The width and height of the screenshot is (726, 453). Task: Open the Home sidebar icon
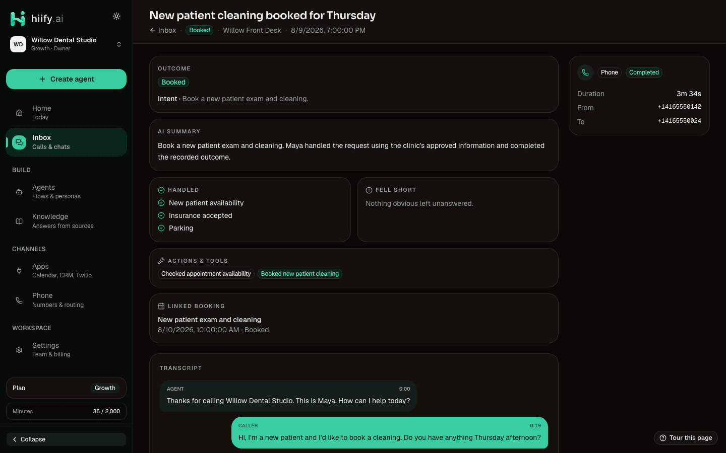pos(19,113)
